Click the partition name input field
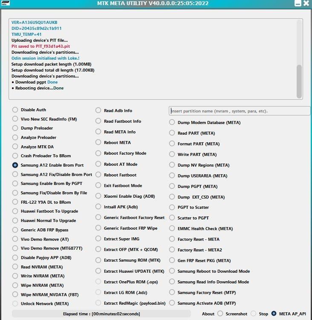This screenshot has width=312, height=320. (240, 111)
